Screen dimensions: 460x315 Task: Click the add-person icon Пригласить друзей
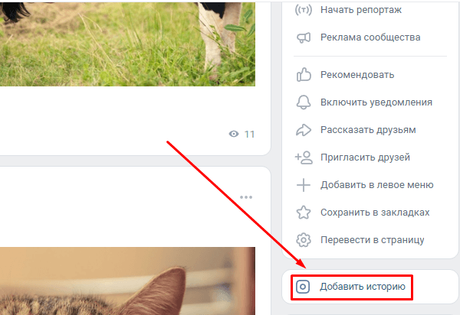pyautogui.click(x=304, y=157)
